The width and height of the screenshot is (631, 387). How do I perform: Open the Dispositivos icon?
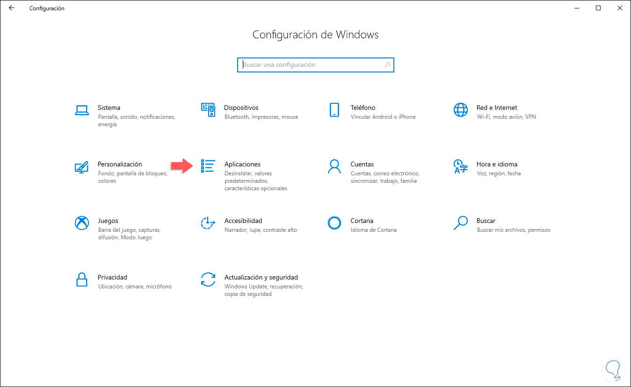click(208, 110)
